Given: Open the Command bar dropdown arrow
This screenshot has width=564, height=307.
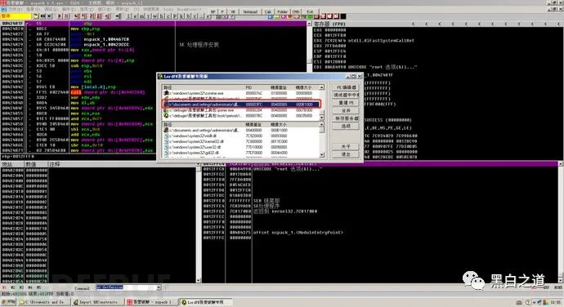Looking at the screenshot, I should coord(159,287).
